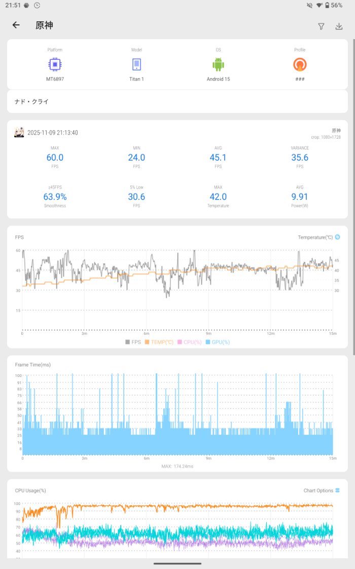Tap the Titan 1 model device icon
Screen dimensions: 355x569
(136, 65)
